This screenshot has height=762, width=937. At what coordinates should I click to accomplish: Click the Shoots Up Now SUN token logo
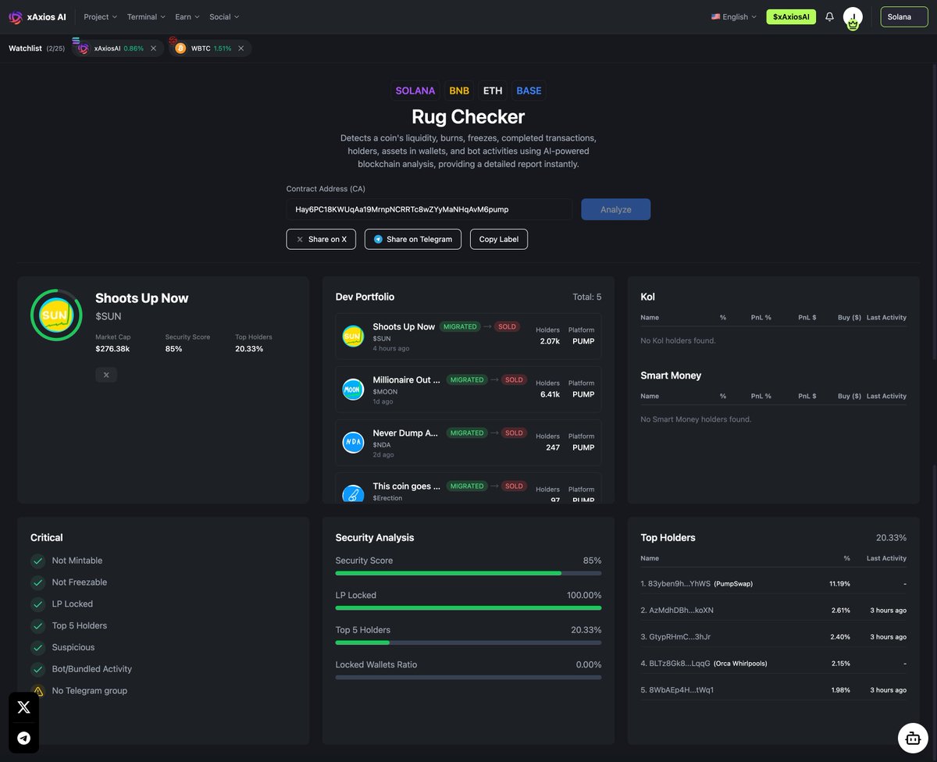[55, 315]
